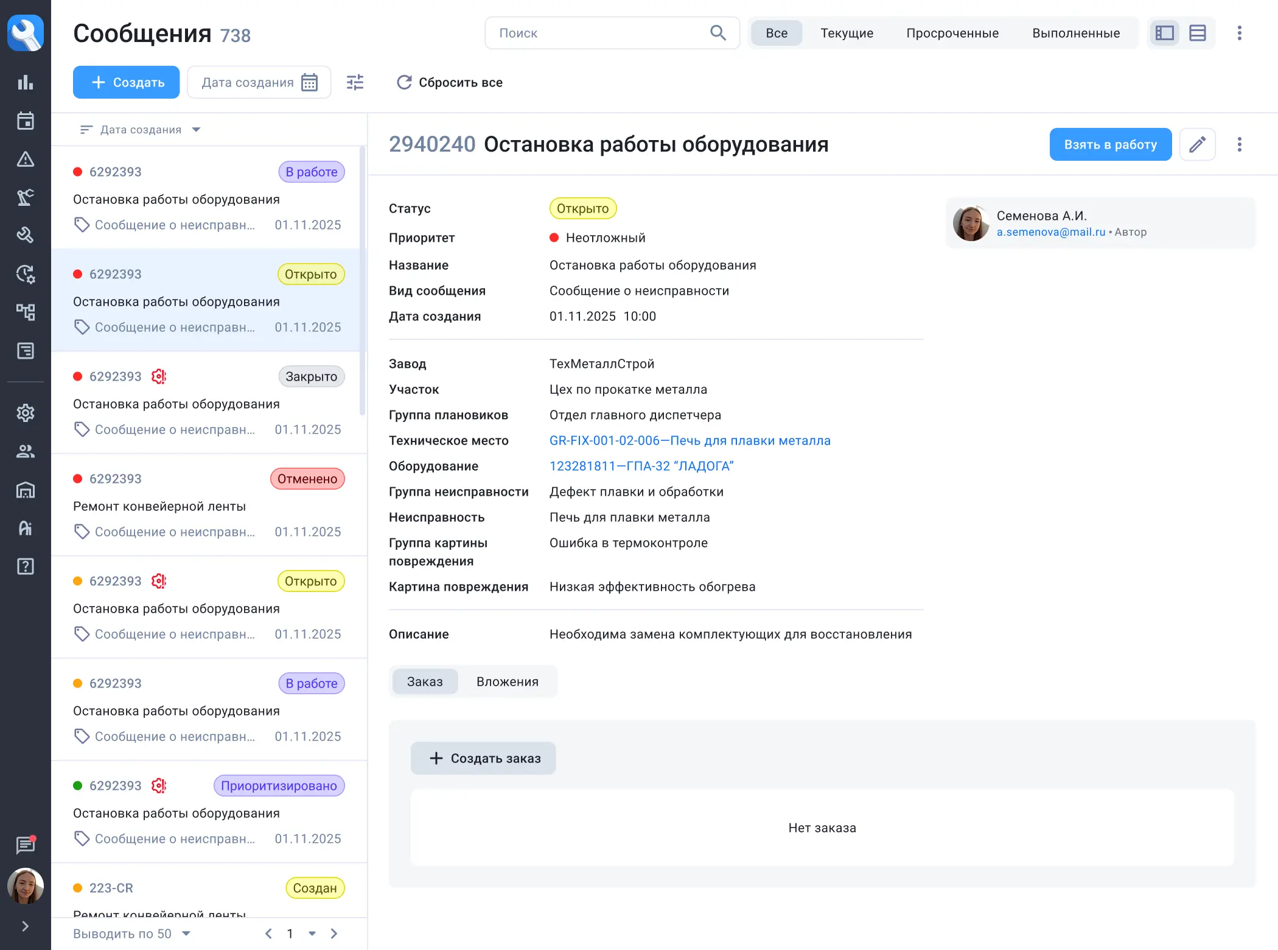Select the Текущие filter tab
Screen dimensions: 1278x950
coord(846,33)
